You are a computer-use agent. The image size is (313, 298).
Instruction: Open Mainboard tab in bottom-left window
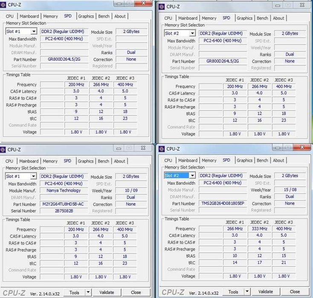coord(29,161)
